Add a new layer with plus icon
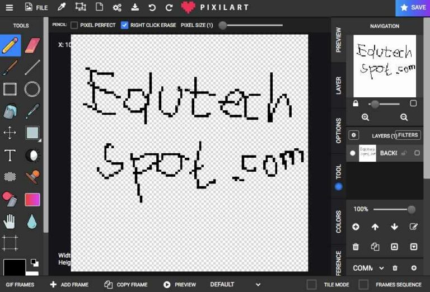430x292 pixels. (356, 227)
